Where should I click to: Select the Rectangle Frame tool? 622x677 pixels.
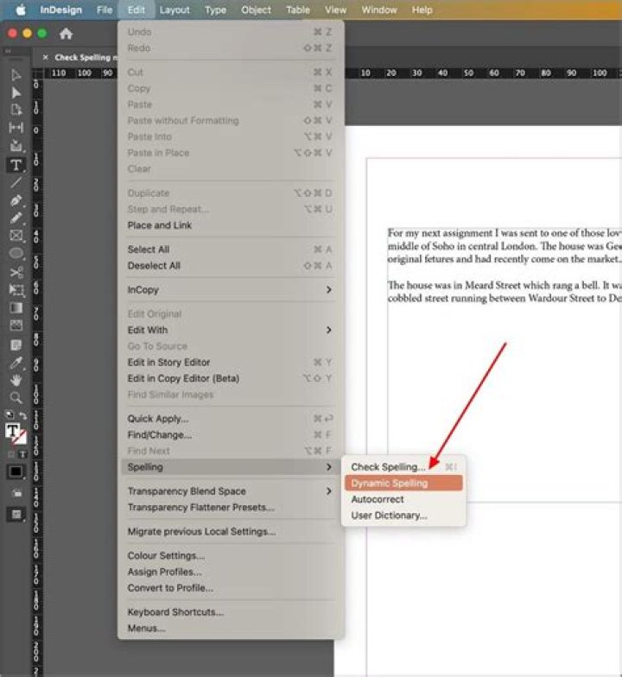[x=16, y=235]
